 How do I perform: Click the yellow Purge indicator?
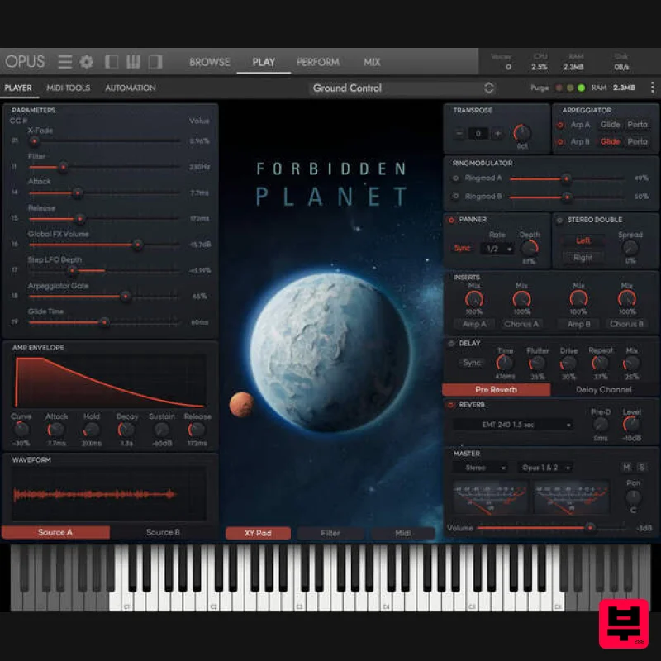(570, 88)
